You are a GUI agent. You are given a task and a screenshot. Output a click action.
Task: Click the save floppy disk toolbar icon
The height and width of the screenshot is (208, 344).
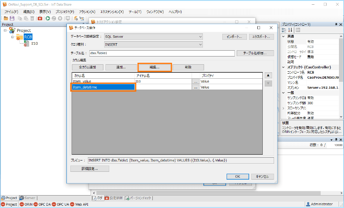[x=12, y=18]
